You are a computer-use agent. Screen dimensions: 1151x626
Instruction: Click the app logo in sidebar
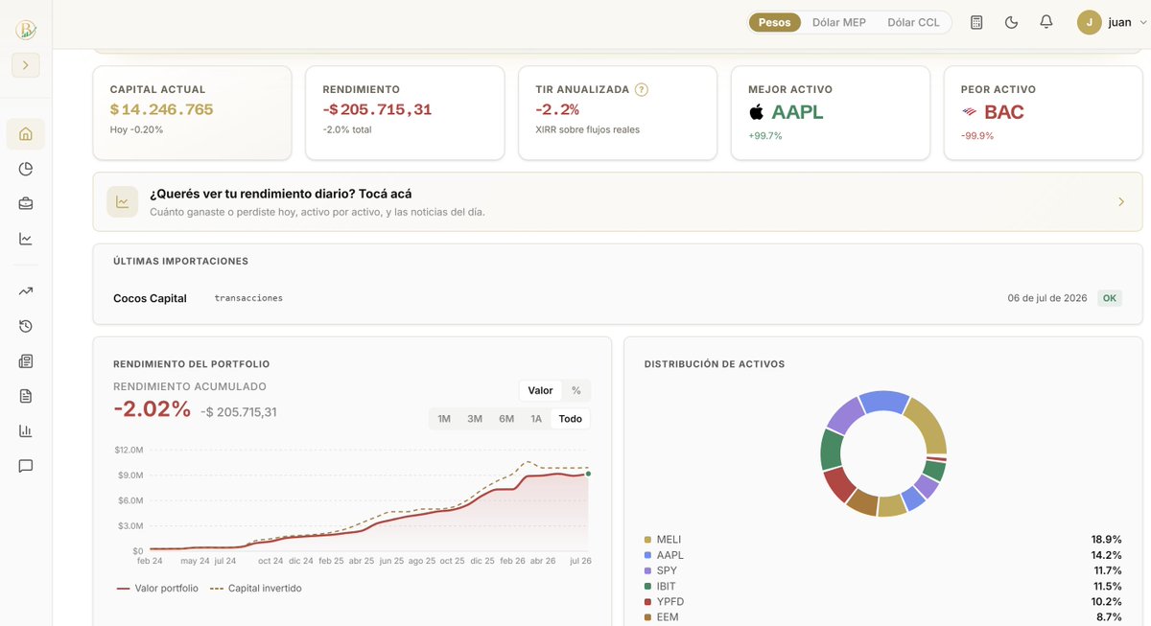[26, 30]
